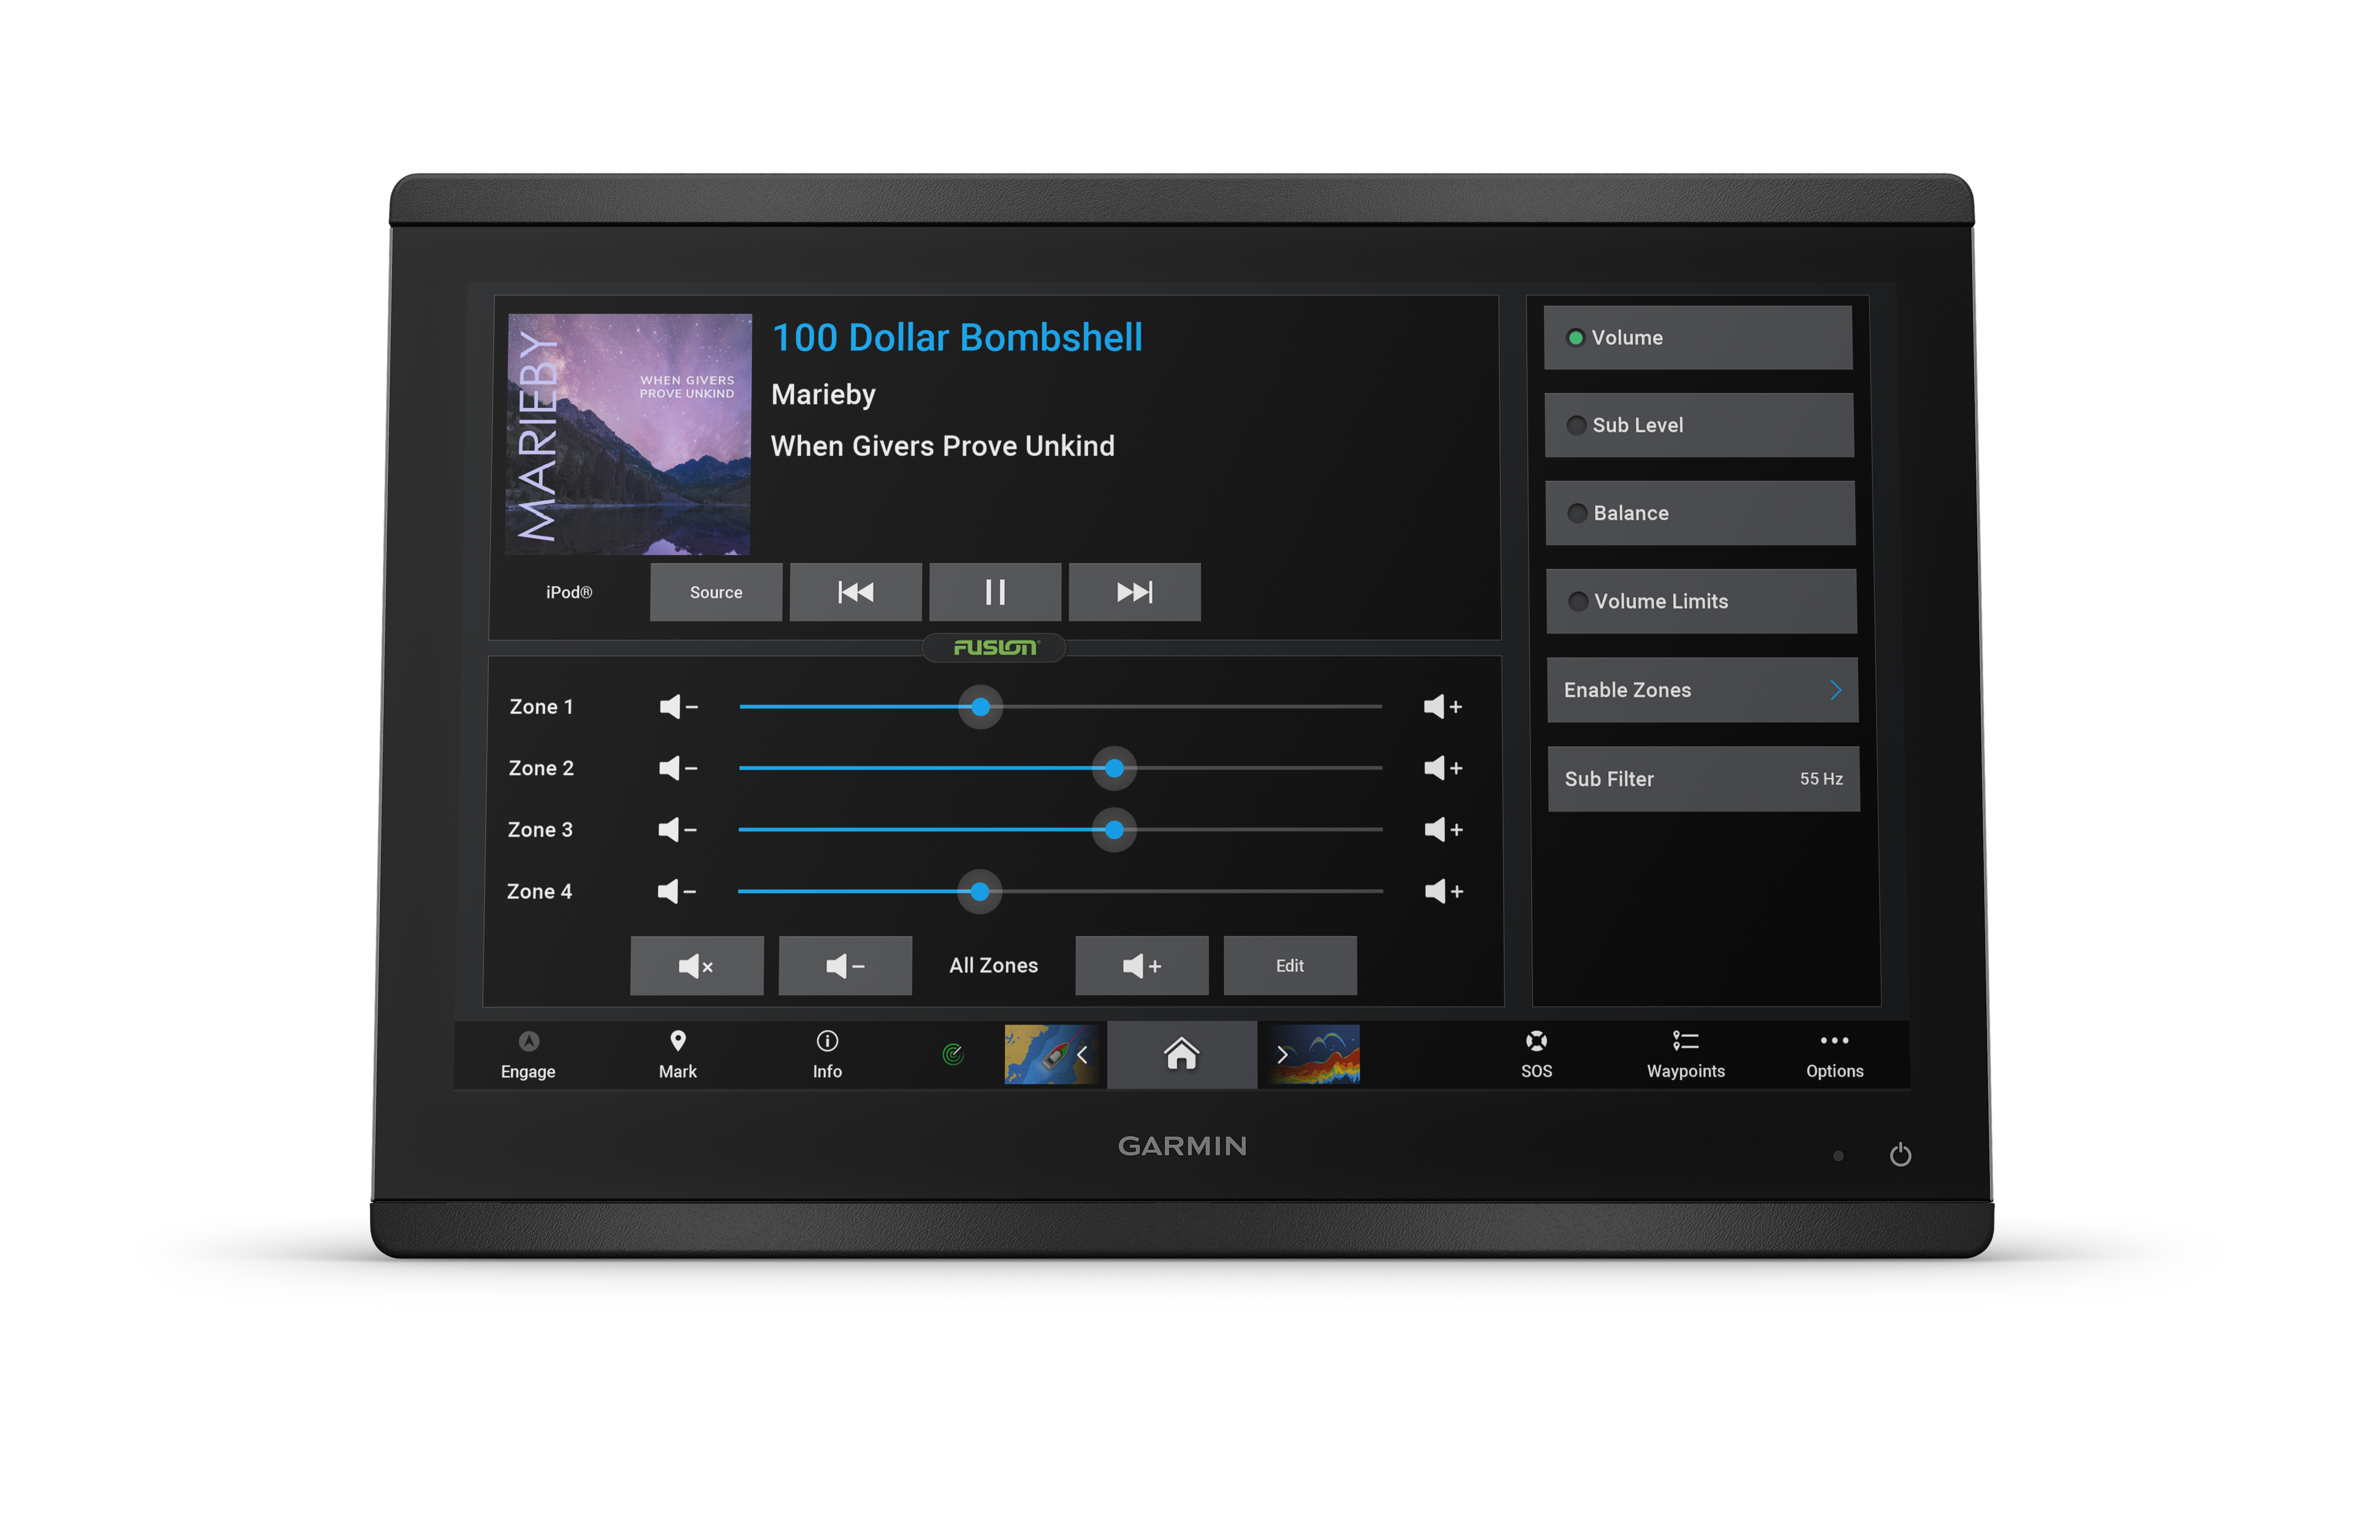Select the Balance radio option
The width and height of the screenshot is (2380, 1540).
1700,513
